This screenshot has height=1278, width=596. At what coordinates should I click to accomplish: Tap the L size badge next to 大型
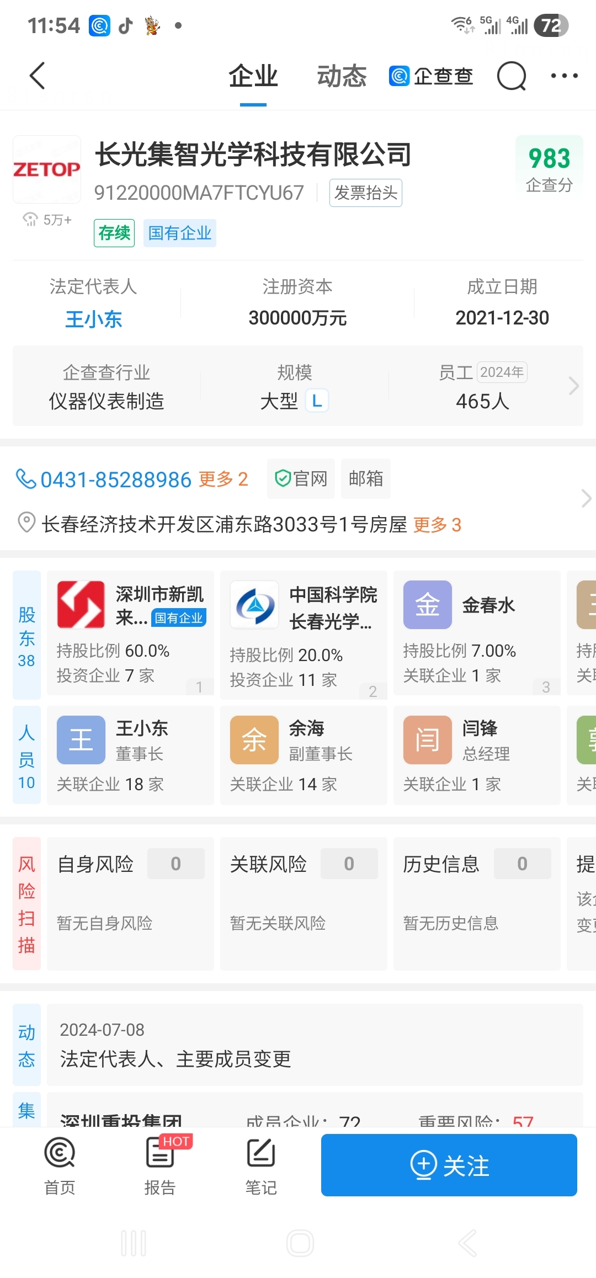[317, 401]
